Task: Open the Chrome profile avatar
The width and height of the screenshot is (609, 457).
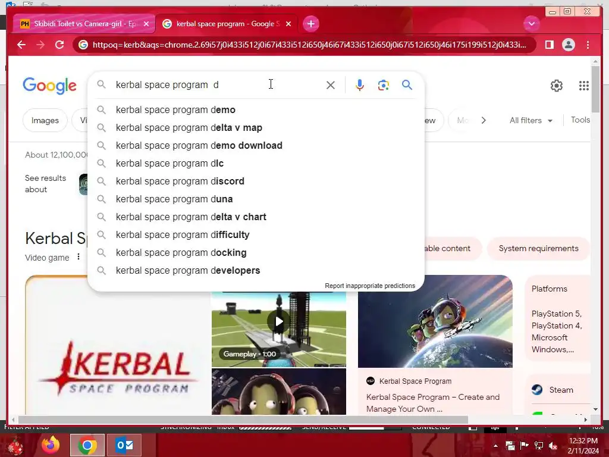Action: click(568, 45)
